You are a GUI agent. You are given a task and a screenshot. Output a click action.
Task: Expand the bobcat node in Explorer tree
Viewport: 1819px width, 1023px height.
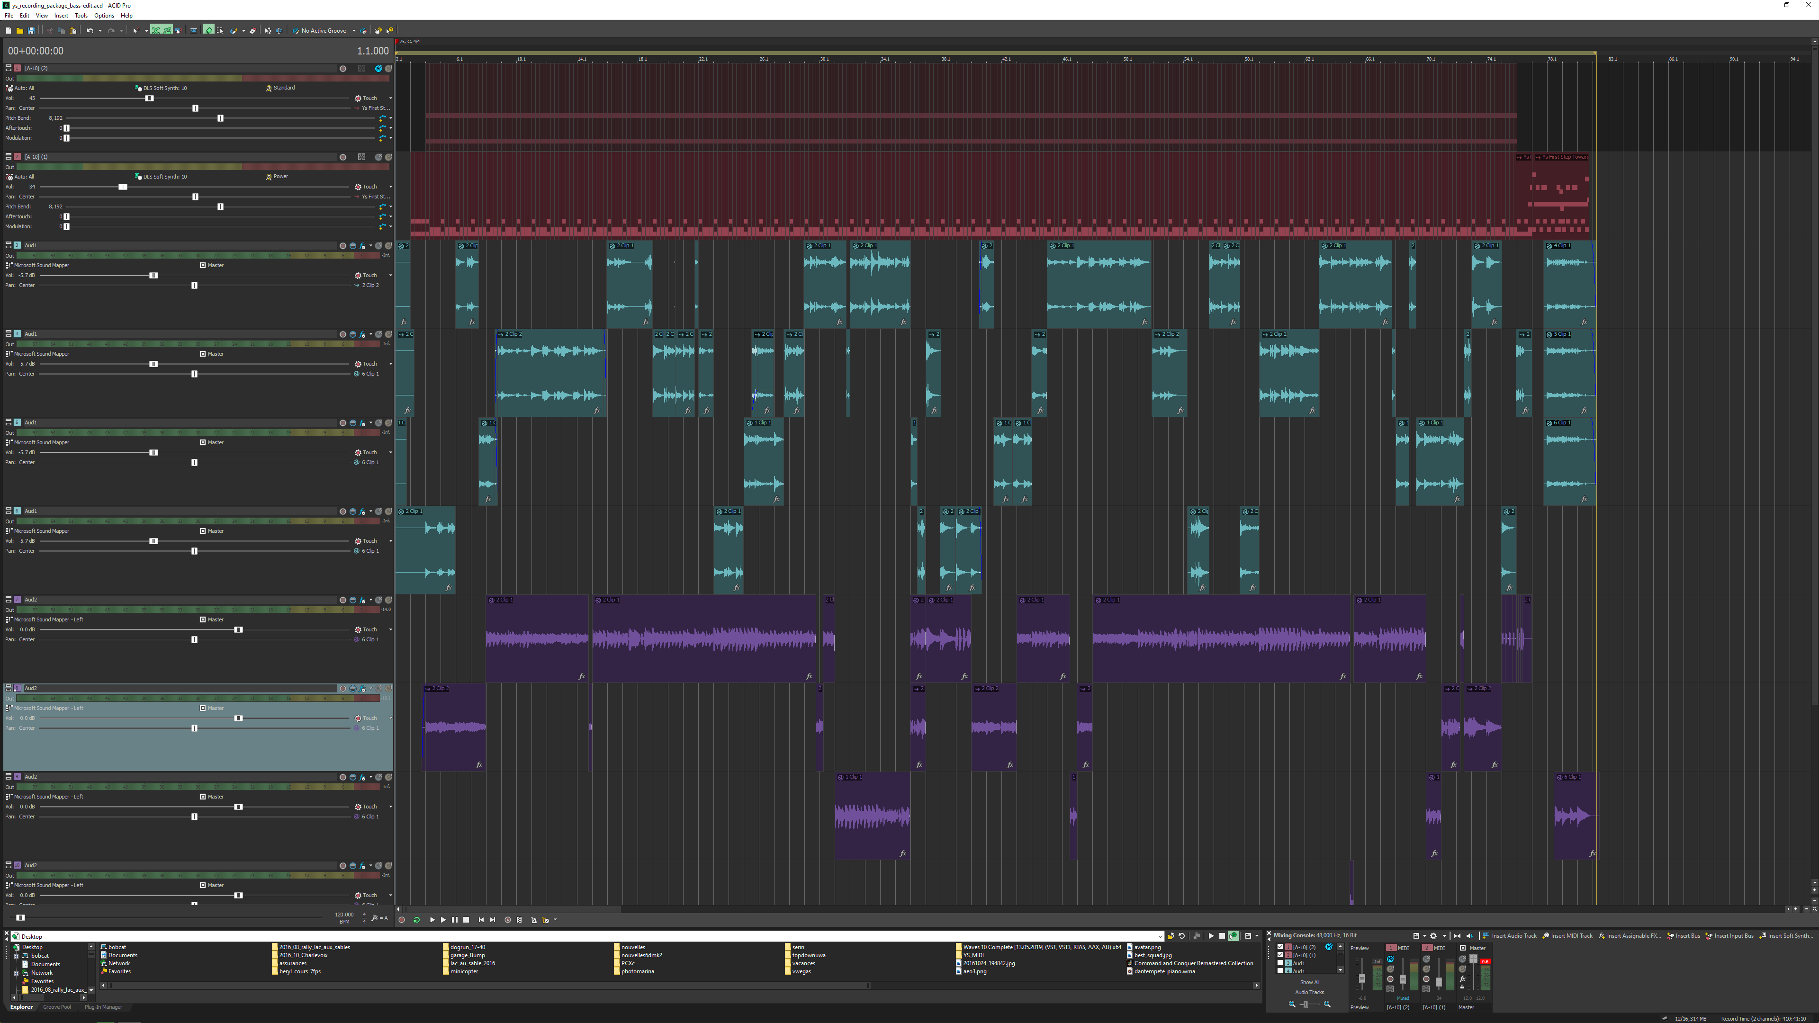(16, 956)
